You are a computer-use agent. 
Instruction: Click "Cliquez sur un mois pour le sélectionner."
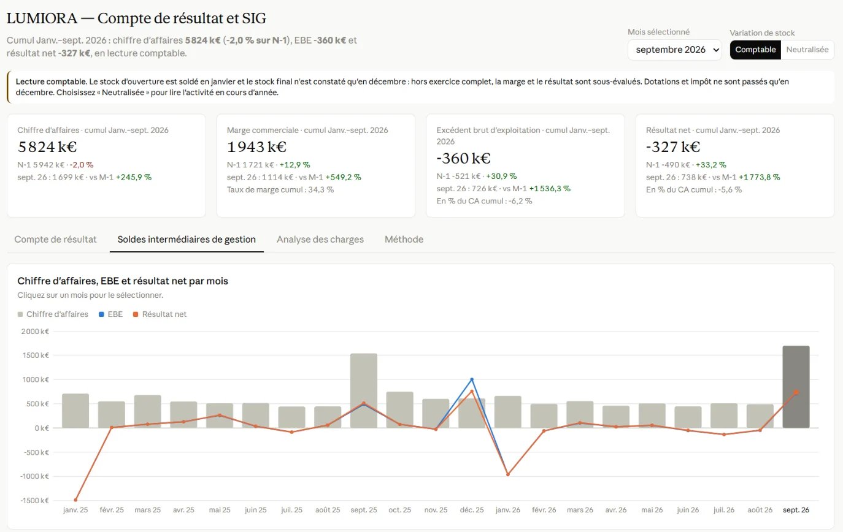point(90,295)
